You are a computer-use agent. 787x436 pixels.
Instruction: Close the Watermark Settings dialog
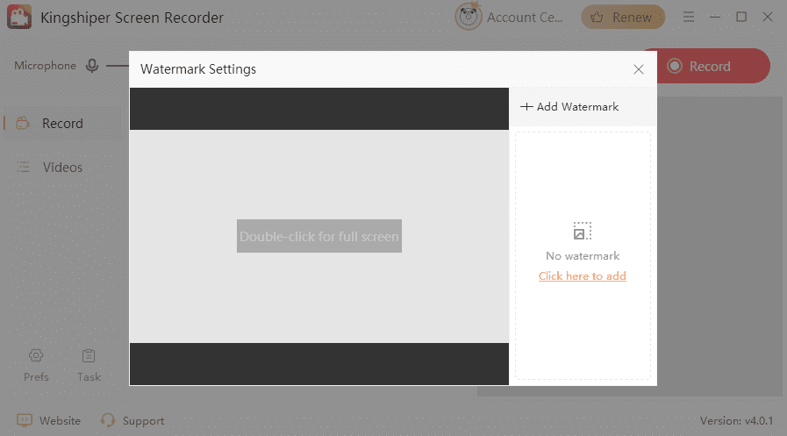pyautogui.click(x=639, y=69)
